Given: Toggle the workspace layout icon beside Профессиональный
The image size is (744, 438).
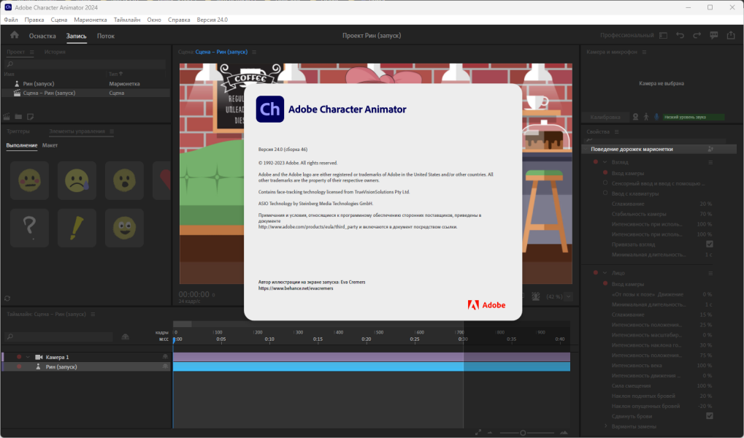Looking at the screenshot, I should [x=664, y=36].
